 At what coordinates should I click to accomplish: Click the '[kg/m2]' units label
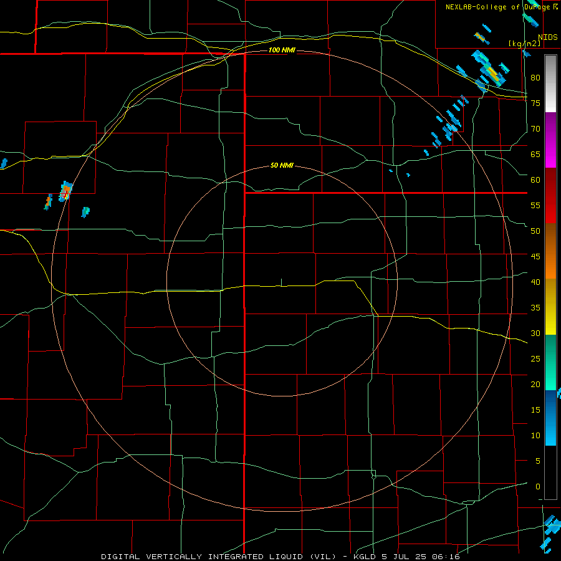click(x=524, y=44)
